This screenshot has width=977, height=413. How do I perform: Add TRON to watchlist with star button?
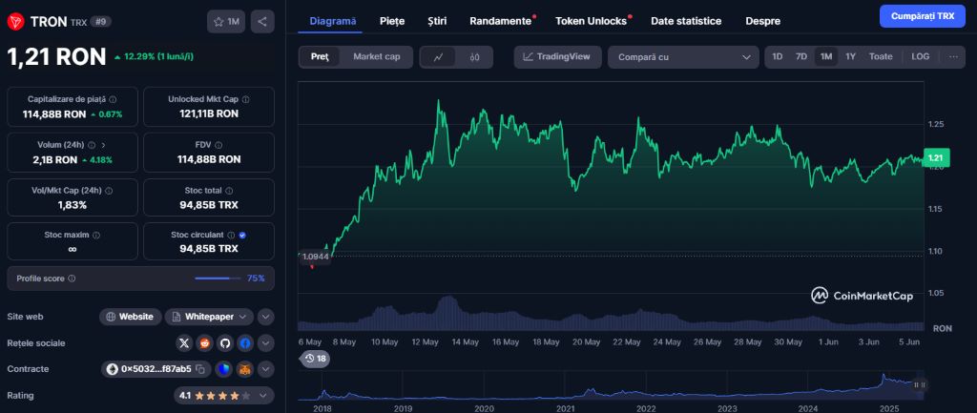226,21
